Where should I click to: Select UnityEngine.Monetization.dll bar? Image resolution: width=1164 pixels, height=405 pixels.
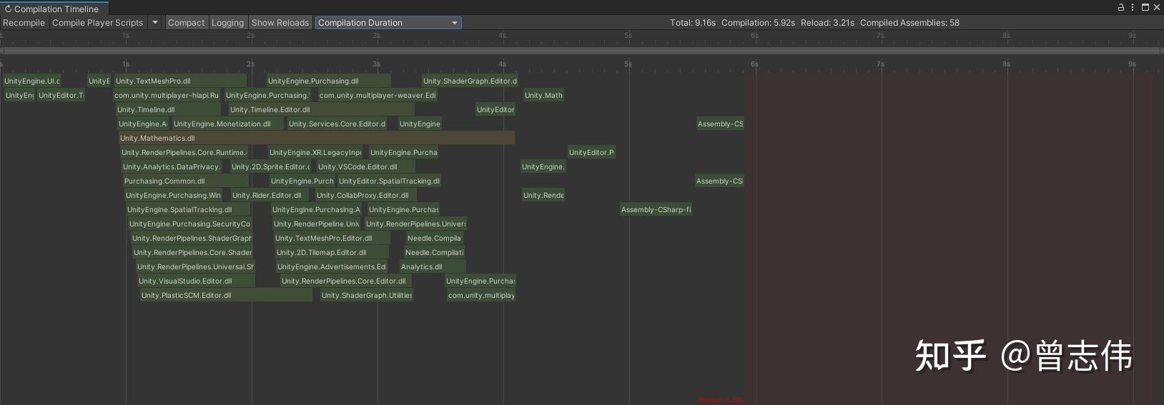227,124
